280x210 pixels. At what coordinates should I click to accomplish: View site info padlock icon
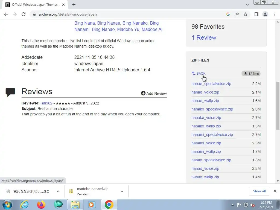tap(34, 14)
